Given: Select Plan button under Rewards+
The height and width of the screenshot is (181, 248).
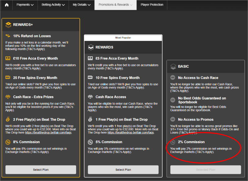Looking at the screenshot, I should tap(41, 170).
